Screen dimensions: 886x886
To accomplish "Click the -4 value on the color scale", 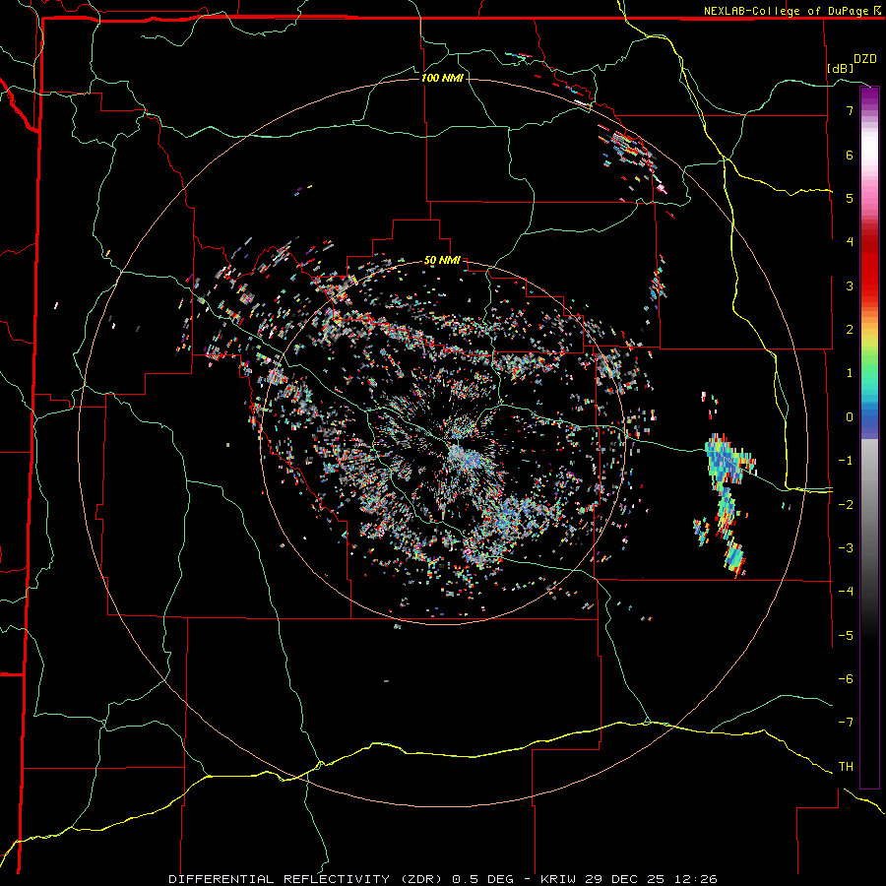I will coord(846,592).
